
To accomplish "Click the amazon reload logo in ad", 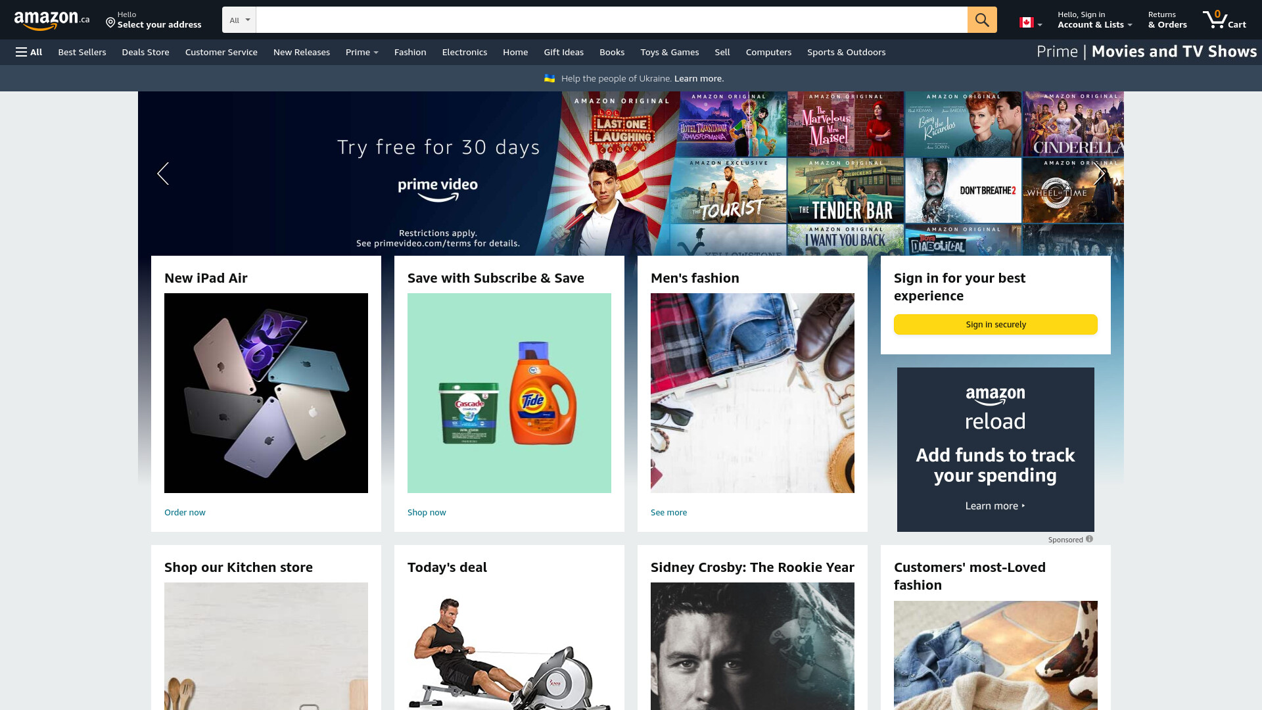I will [995, 408].
